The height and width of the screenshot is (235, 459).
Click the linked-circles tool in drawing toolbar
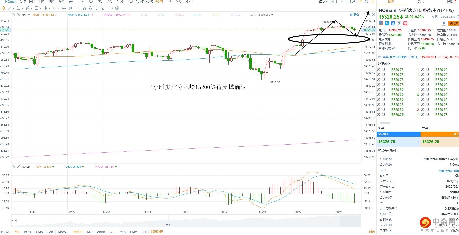[x=110, y=8]
